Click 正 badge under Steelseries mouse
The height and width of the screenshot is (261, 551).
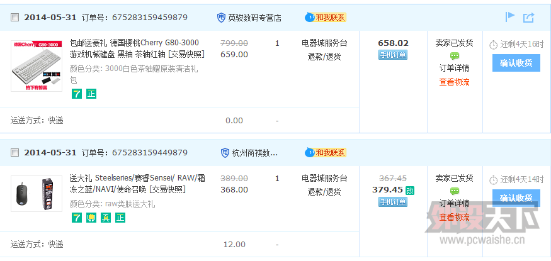(120, 218)
